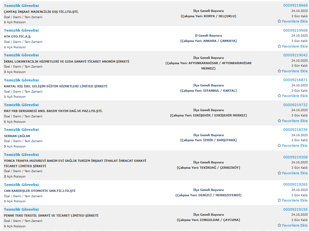Click 'Favorilere Ekle' text for Denizli listing
The height and width of the screenshot is (231, 309).
(295, 200)
